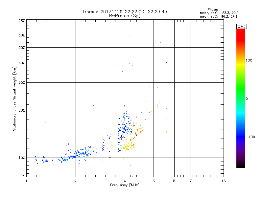263x197 pixels.
Task: Click the "16" MHz frequency tick label
Action: 224,181
